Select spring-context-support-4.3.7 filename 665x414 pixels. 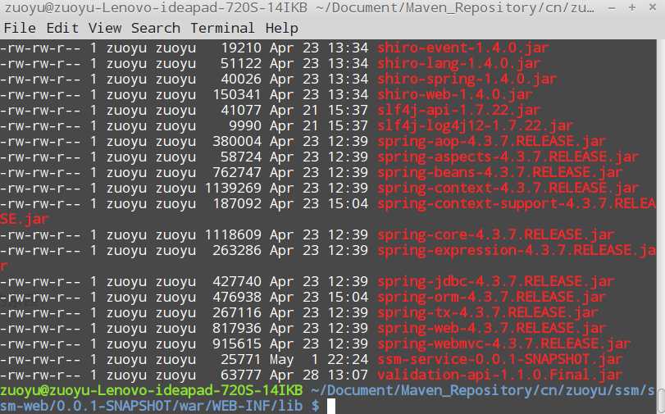point(516,203)
